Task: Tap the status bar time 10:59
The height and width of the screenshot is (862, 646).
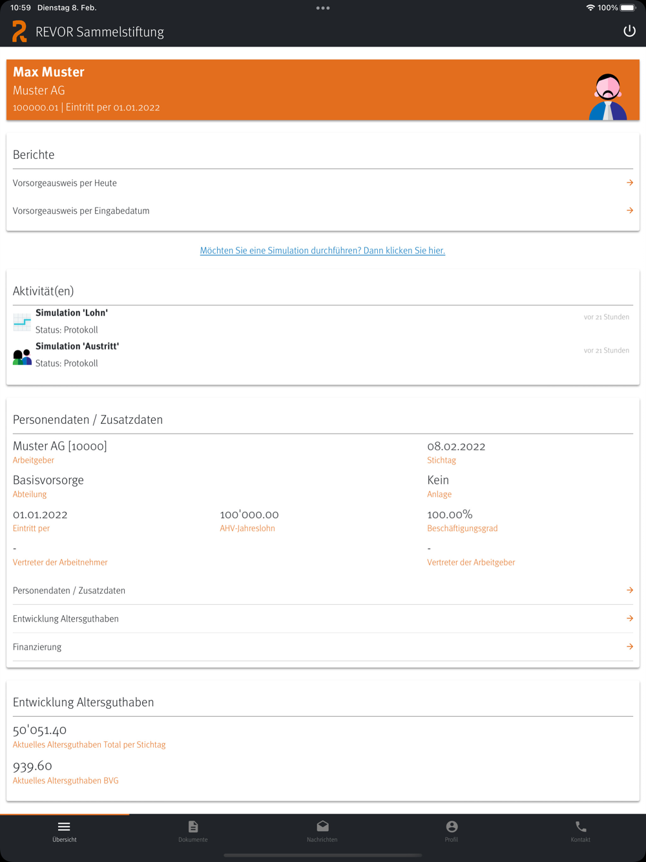Action: tap(21, 8)
